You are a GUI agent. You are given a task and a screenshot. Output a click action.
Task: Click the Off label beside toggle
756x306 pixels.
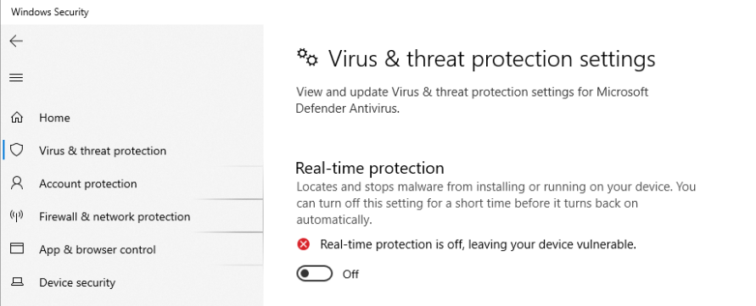tap(350, 274)
